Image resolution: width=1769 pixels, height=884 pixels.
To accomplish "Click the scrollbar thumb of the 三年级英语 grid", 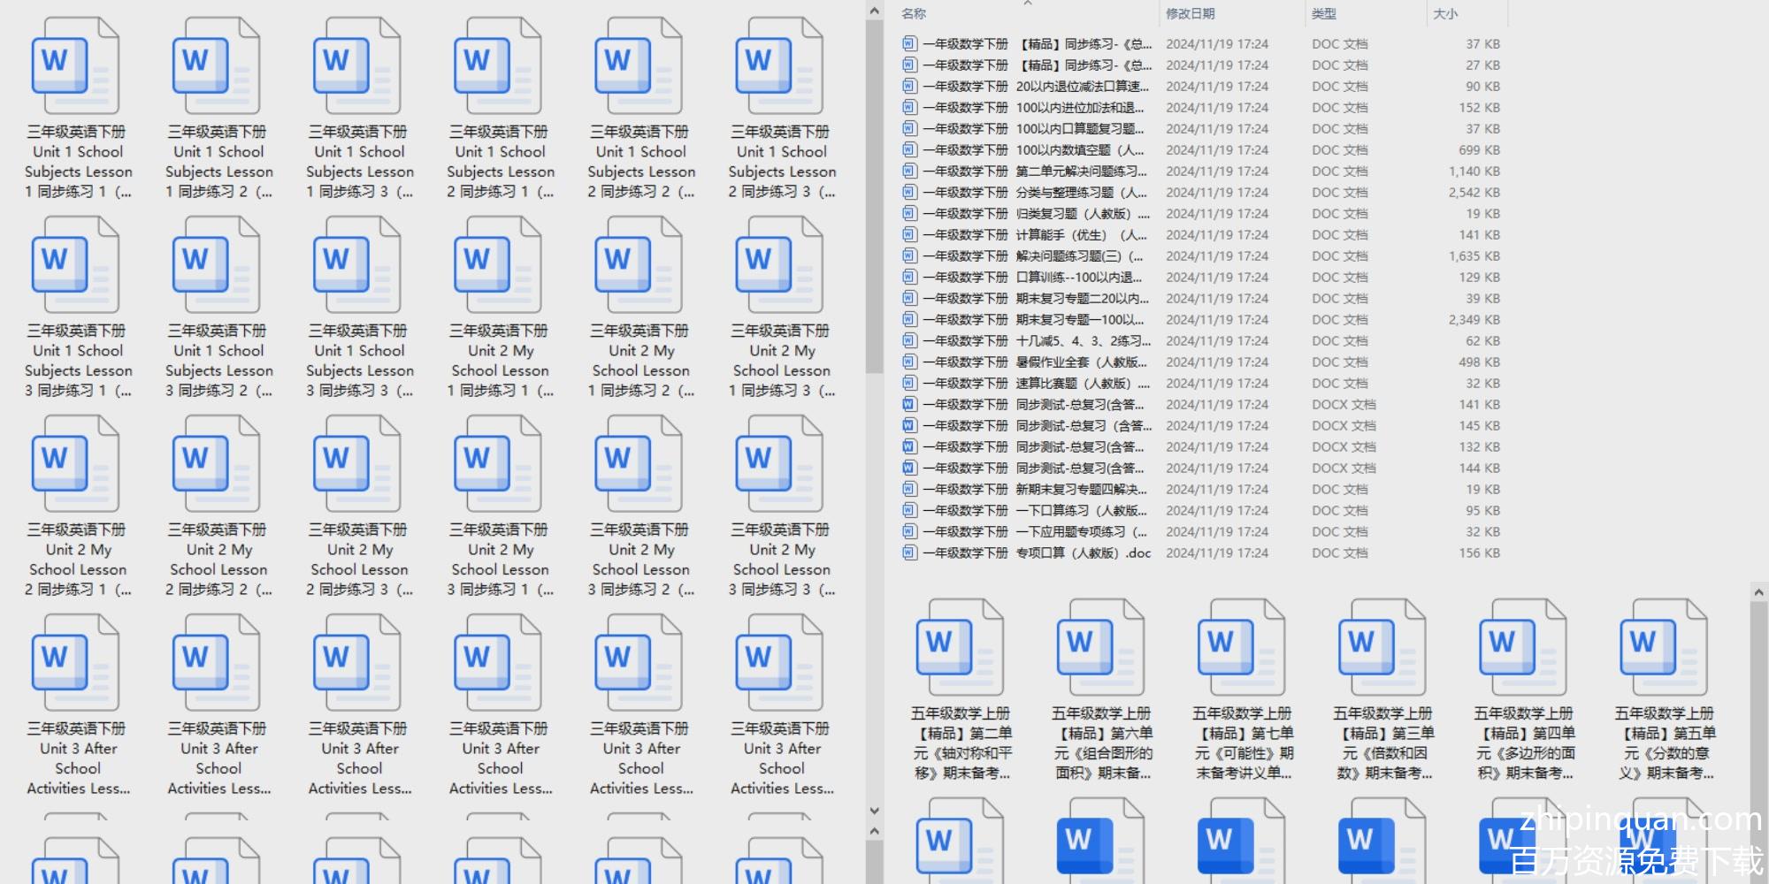I will [x=875, y=196].
